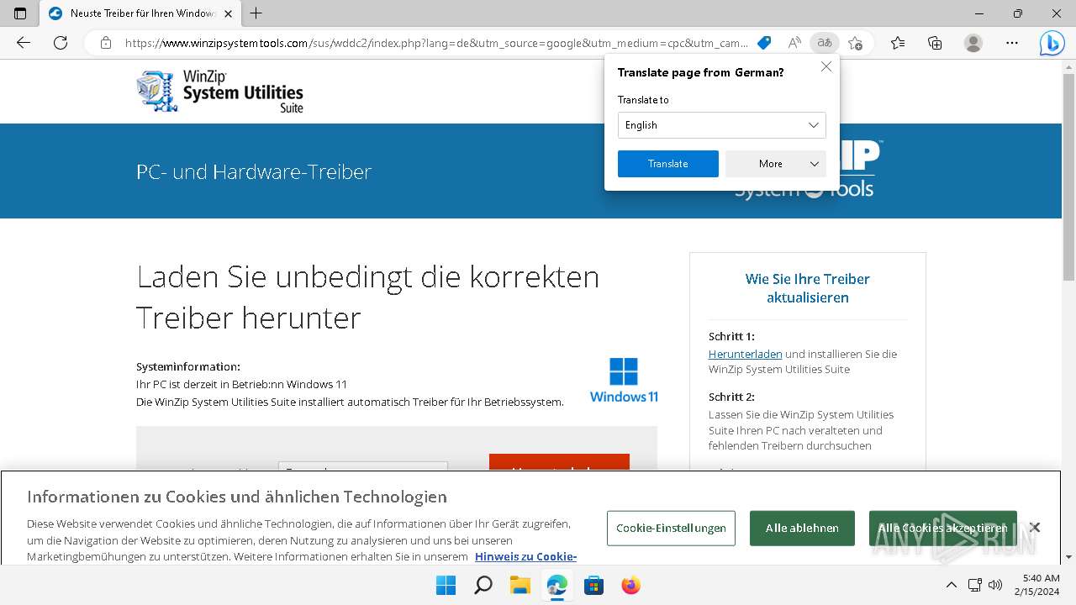
Task: Click the browser Back arrow
Action: pos(24,43)
